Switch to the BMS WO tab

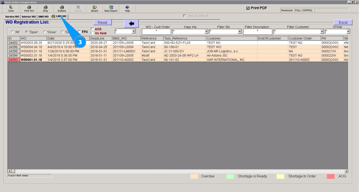coord(43,17)
